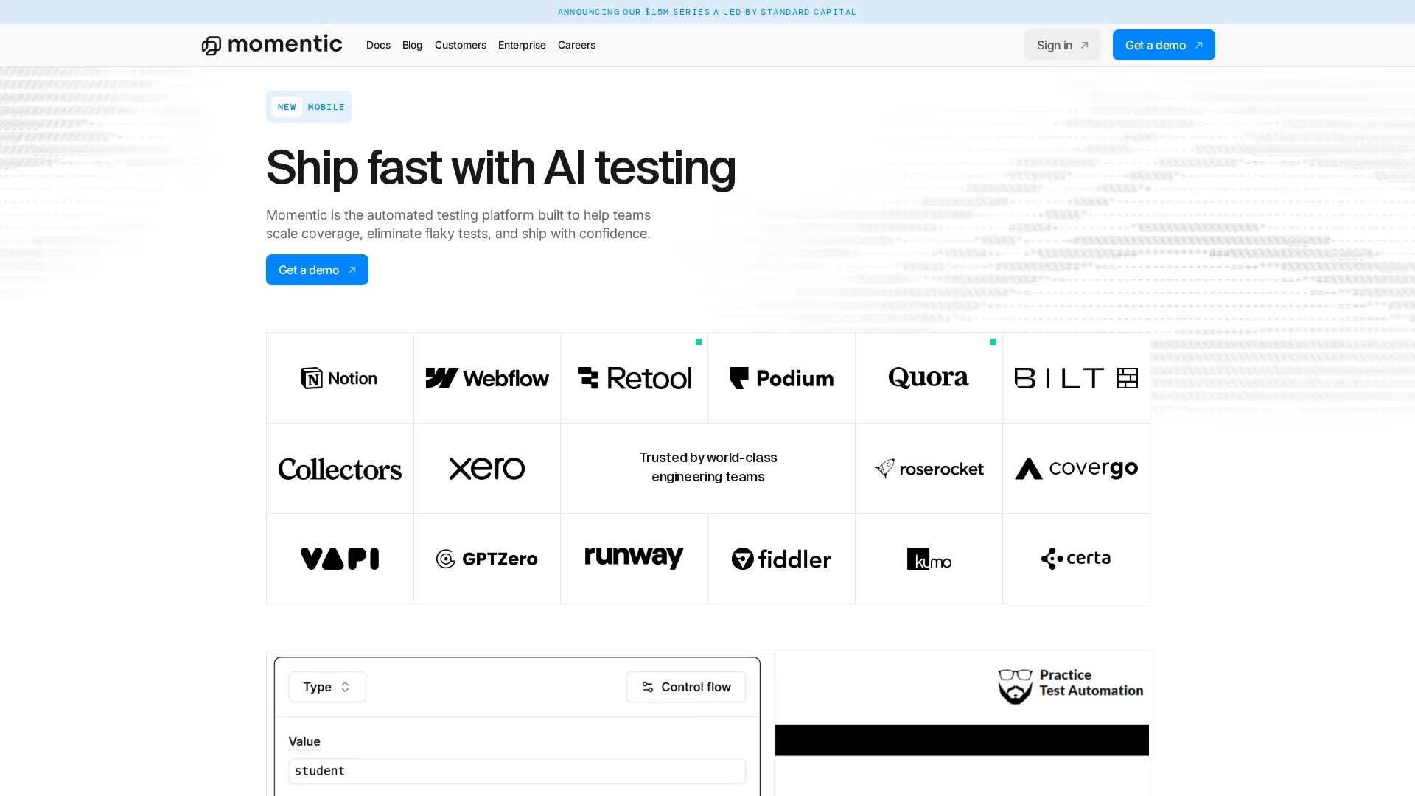Open the Series A announcement banner

click(707, 12)
